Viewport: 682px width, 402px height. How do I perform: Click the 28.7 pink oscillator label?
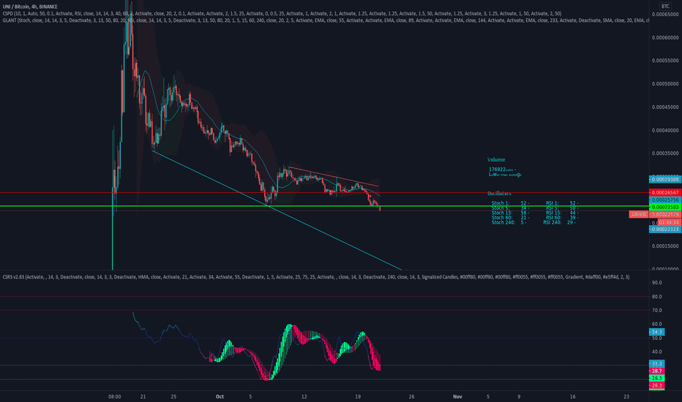tap(656, 371)
